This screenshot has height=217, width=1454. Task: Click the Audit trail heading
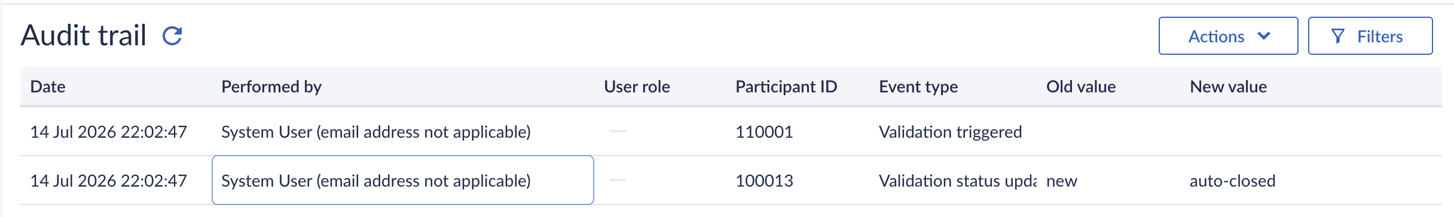84,35
